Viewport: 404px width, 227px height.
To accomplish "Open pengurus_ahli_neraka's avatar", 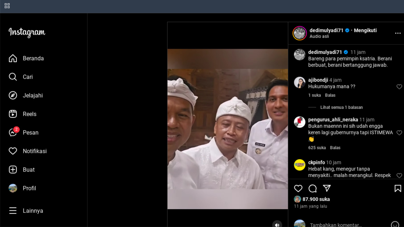I will [300, 122].
